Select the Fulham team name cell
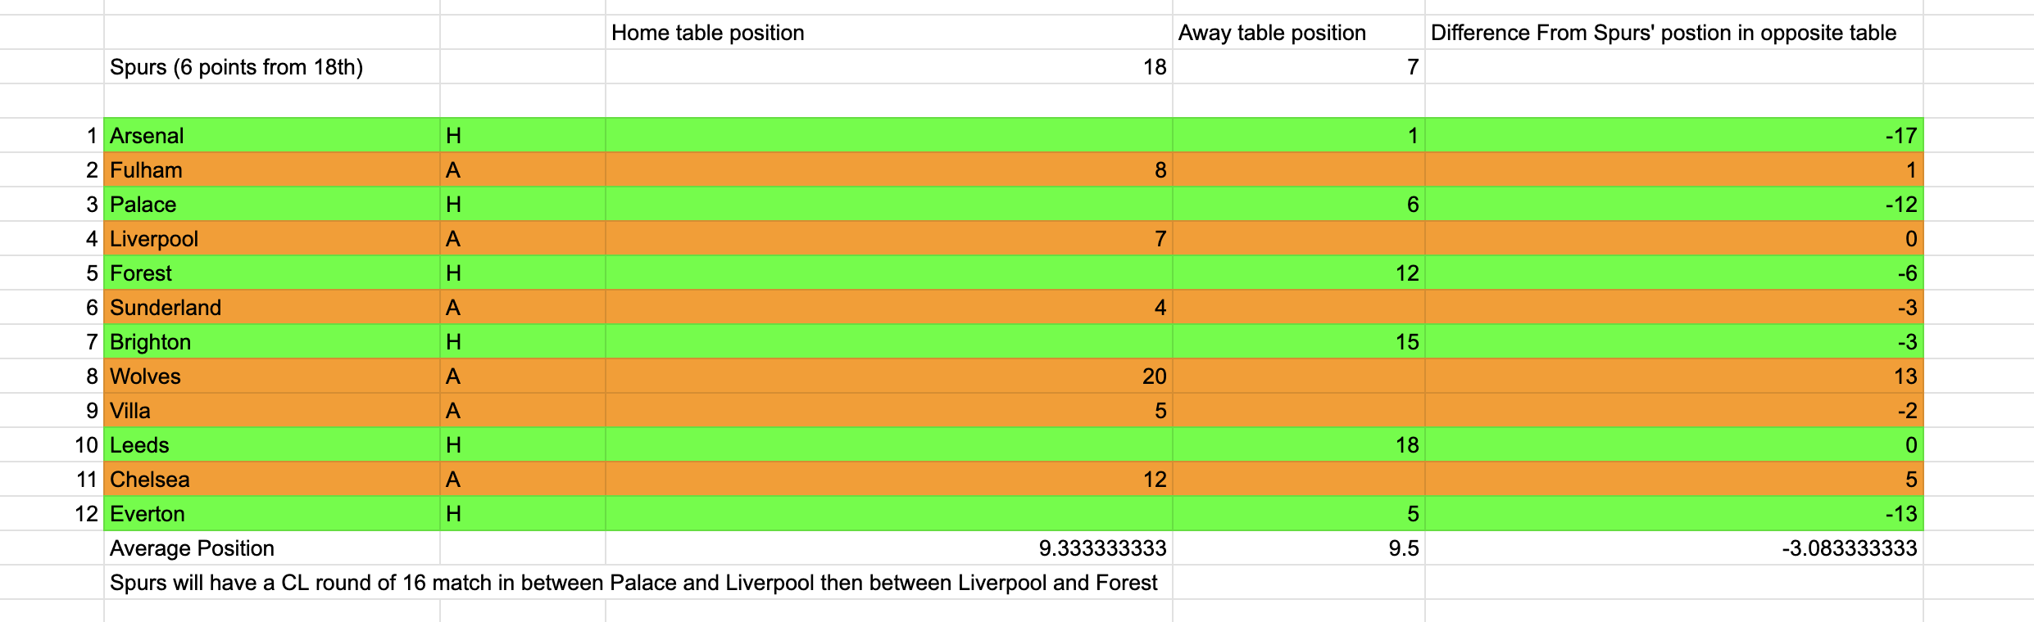 pos(272,169)
